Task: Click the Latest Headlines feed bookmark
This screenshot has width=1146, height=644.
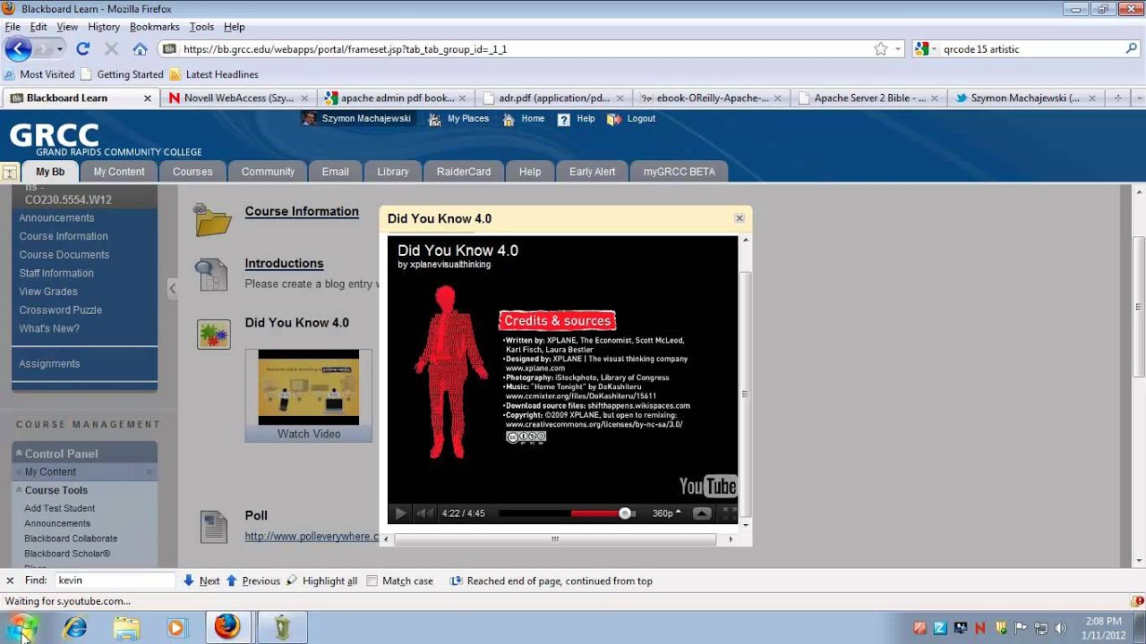Action: pos(214,74)
